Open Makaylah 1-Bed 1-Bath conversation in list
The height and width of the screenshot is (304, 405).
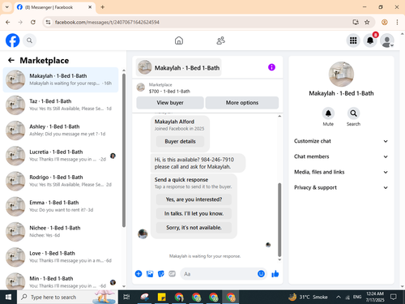(x=61, y=79)
